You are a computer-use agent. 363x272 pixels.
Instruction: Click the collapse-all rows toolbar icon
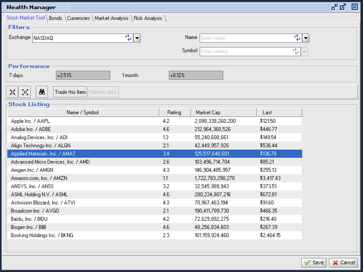pos(12,92)
